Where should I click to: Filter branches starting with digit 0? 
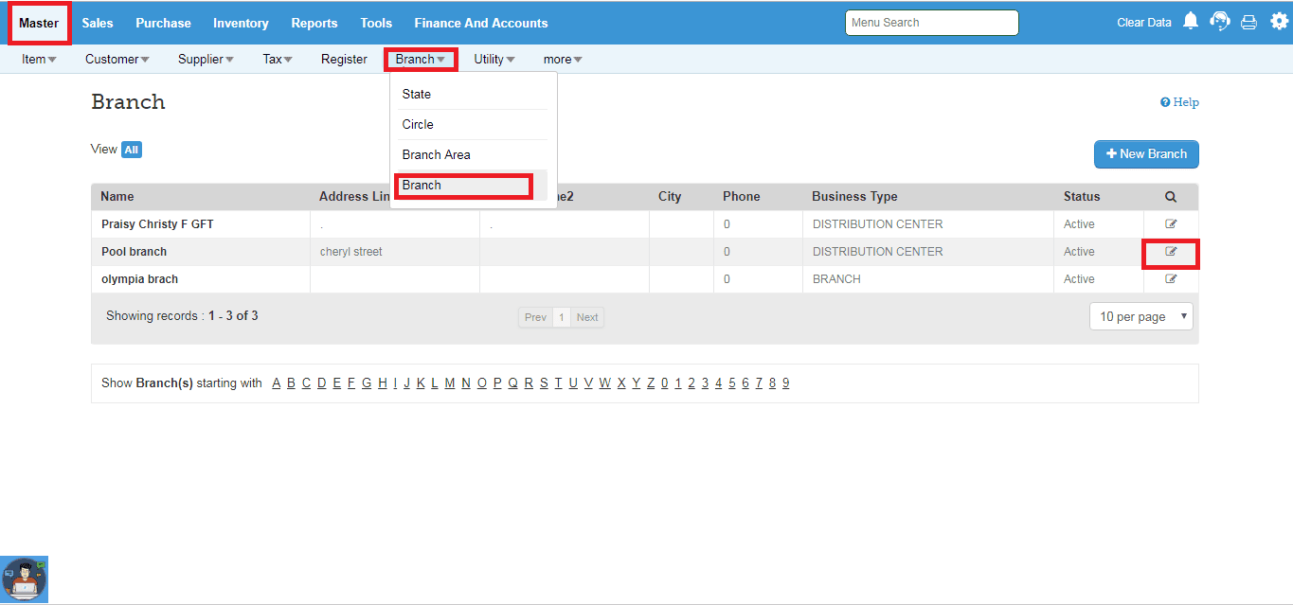(x=665, y=383)
